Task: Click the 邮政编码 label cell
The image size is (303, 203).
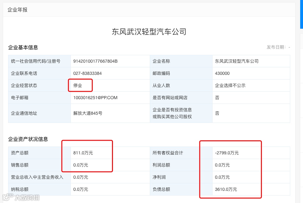Action: [x=181, y=73]
